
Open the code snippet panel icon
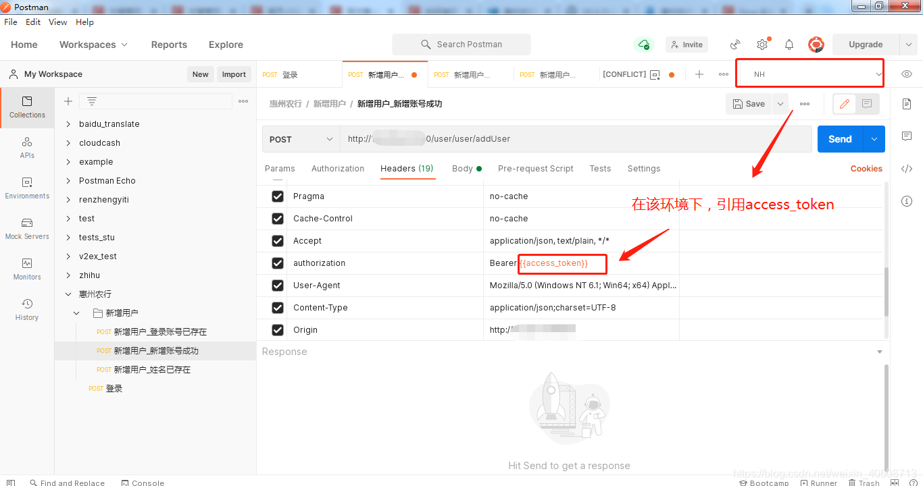point(907,169)
